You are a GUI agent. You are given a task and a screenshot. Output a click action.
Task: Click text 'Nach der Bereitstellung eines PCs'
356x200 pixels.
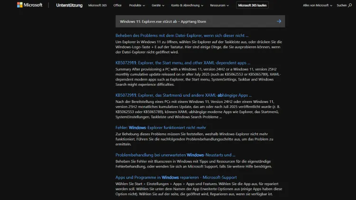[143, 102]
